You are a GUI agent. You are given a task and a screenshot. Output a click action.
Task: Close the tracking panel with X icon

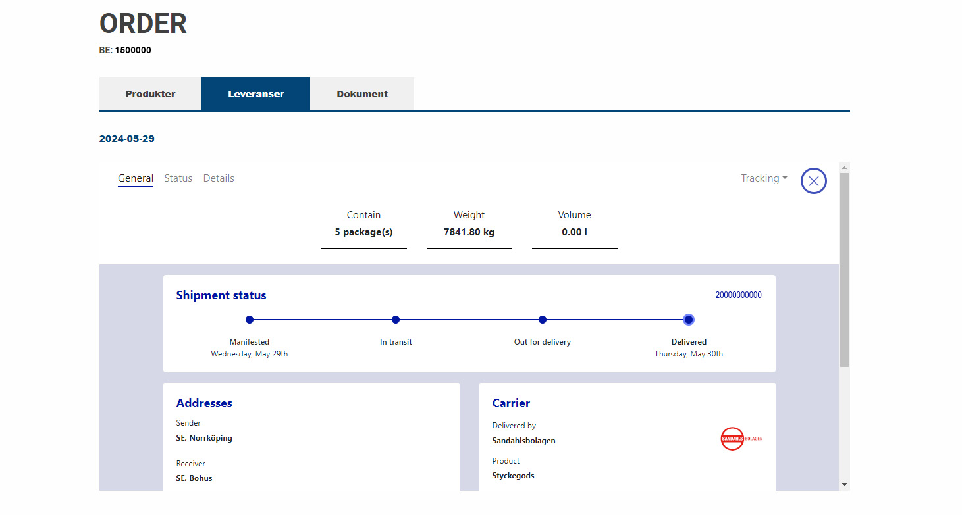pyautogui.click(x=813, y=181)
